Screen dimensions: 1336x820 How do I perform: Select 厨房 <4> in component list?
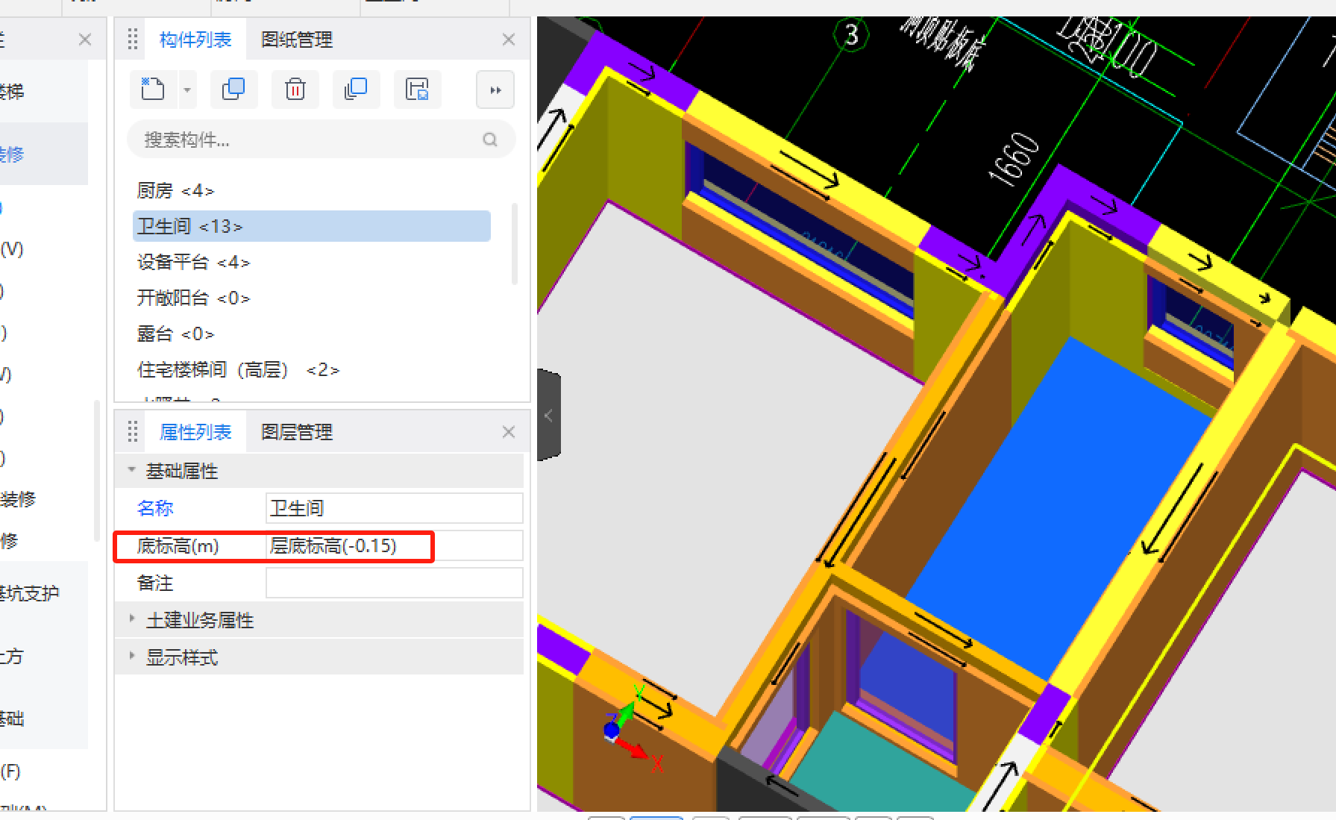coord(312,190)
